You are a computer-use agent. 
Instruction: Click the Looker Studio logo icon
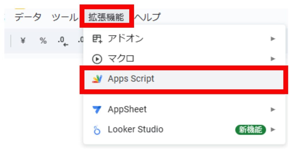(x=97, y=130)
